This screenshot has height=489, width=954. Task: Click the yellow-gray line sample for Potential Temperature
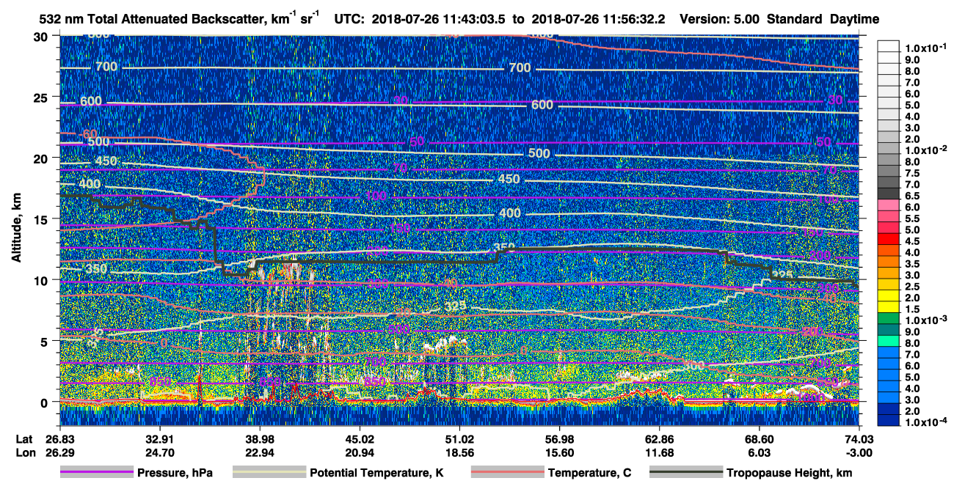coord(269,473)
